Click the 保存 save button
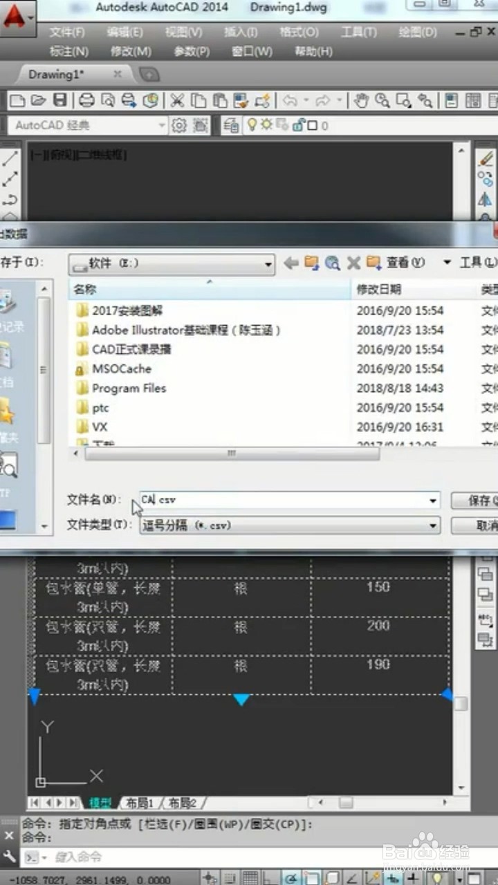Image resolution: width=498 pixels, height=885 pixels. click(474, 500)
